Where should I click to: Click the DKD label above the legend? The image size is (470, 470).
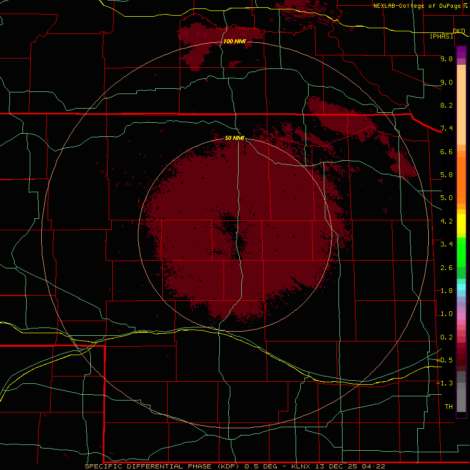[459, 31]
